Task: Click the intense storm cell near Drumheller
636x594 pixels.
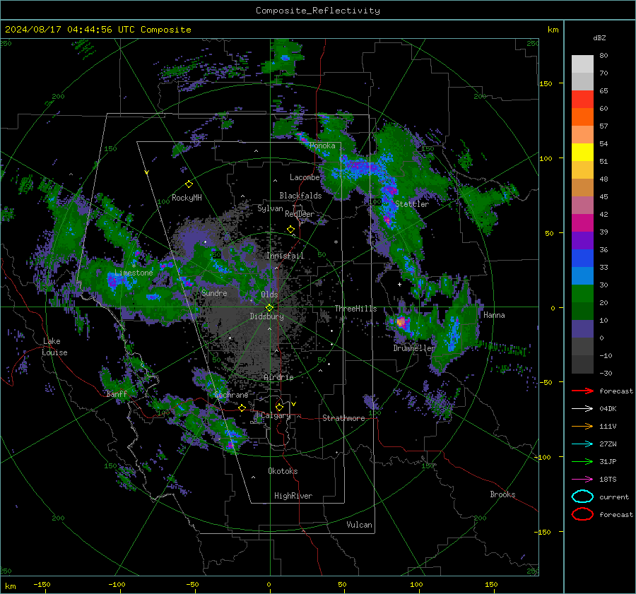Action: pos(401,322)
